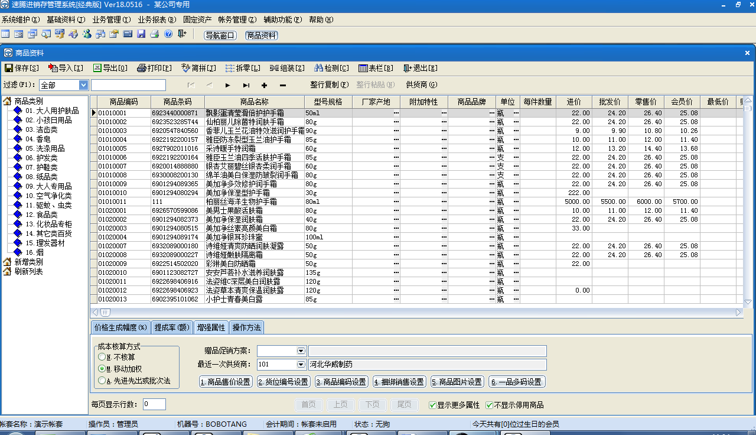Open help via the blue question mark icon

[x=168, y=34]
